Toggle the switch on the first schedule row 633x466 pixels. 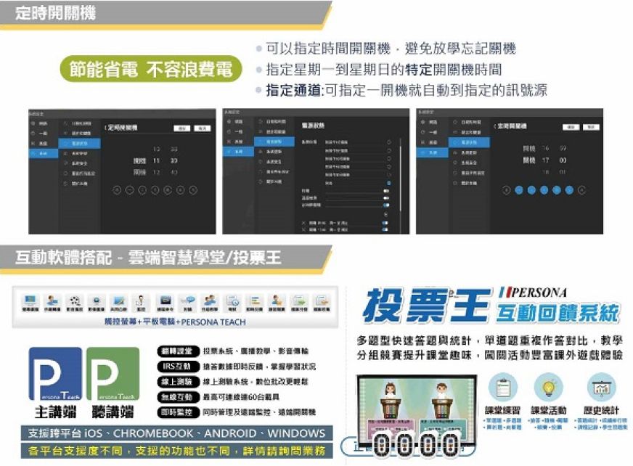click(x=385, y=223)
